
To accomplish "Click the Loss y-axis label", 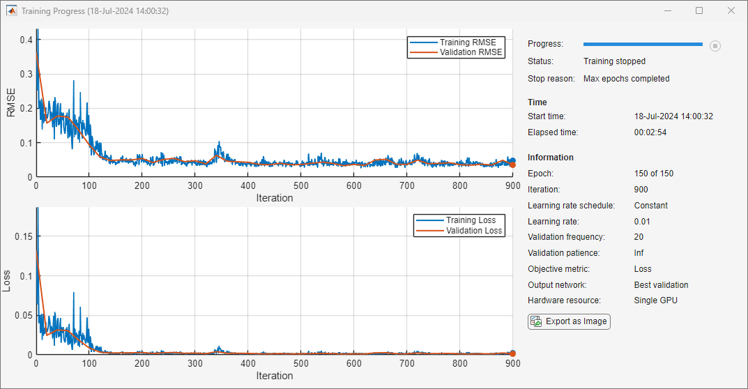I will (x=7, y=281).
